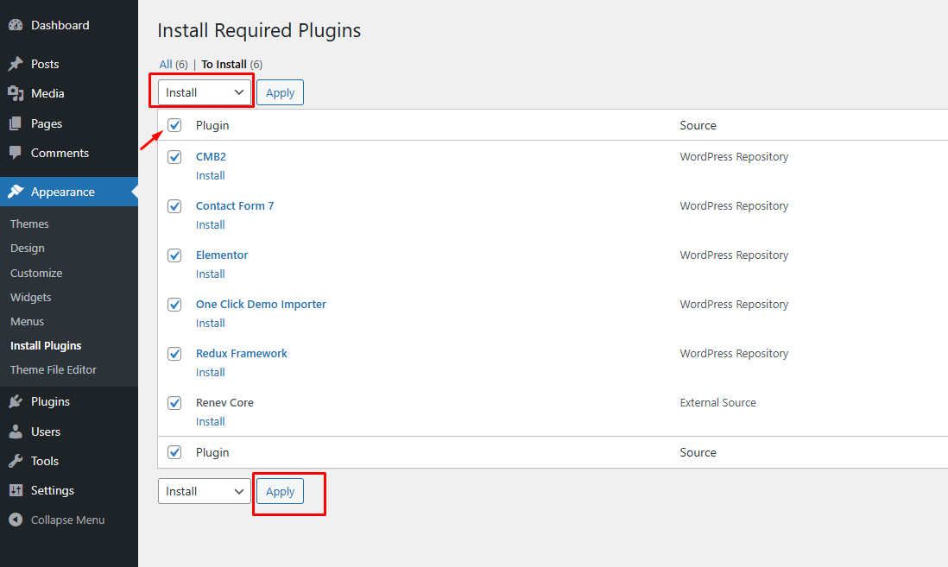The image size is (948, 567).
Task: Open the Posts menu
Action: tap(45, 64)
